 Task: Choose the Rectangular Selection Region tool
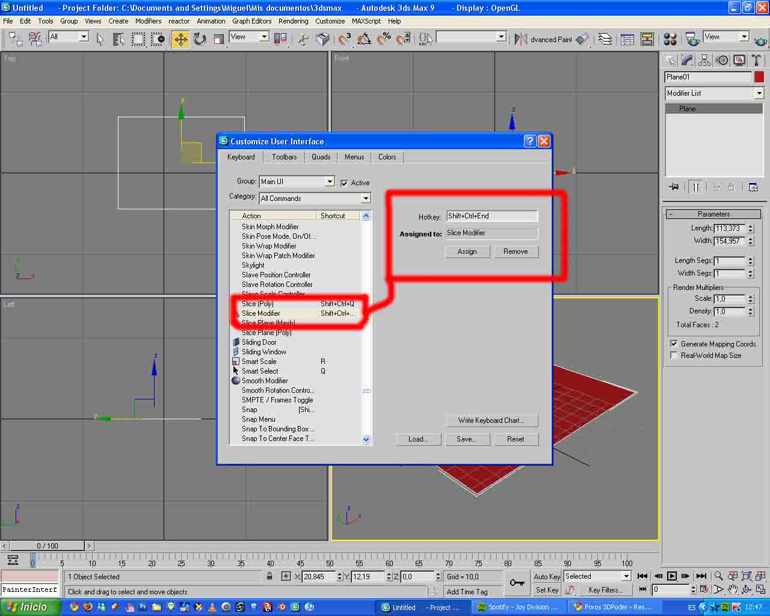pyautogui.click(x=138, y=39)
